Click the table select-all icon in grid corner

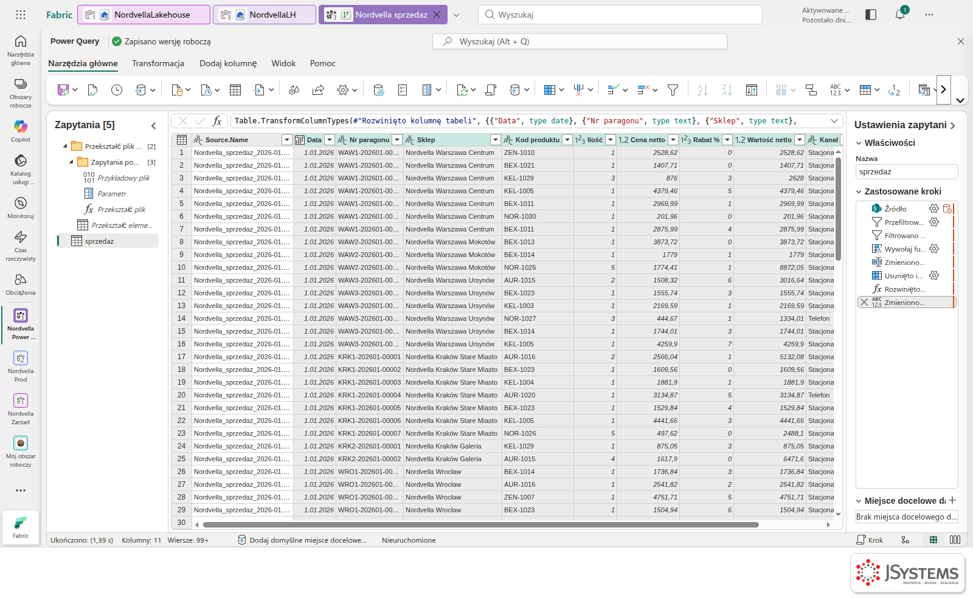click(181, 140)
